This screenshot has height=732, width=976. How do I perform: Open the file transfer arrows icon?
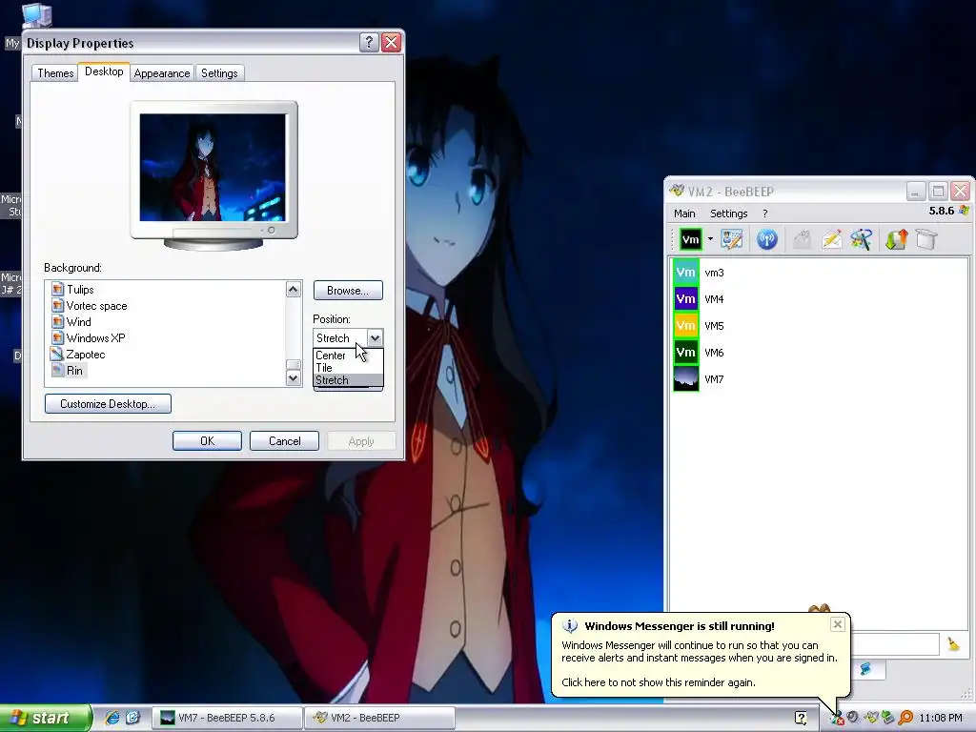click(x=896, y=239)
